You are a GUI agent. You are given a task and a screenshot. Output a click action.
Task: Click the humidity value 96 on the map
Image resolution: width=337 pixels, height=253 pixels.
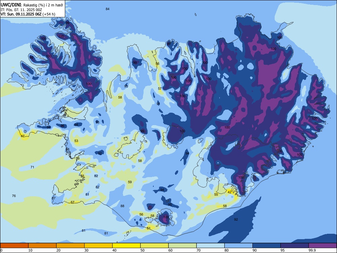click(62, 126)
